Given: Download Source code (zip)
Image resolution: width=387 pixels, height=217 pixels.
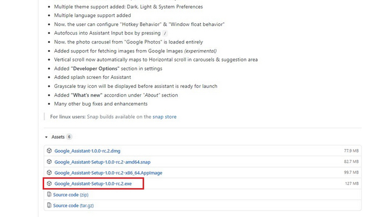Looking at the screenshot, I should [x=71, y=195].
